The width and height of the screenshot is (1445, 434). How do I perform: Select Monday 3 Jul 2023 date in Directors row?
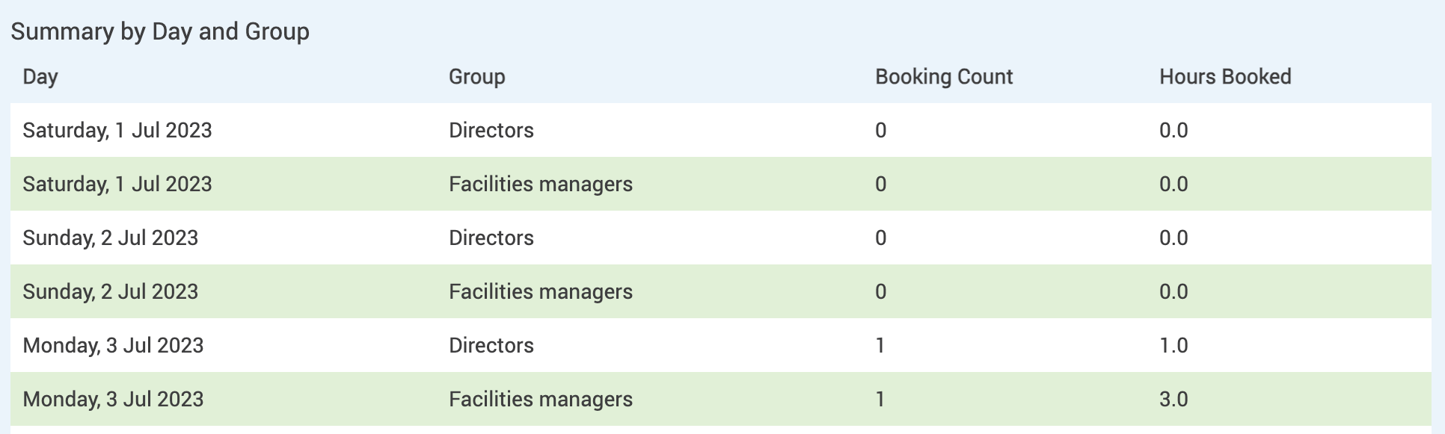pos(113,346)
